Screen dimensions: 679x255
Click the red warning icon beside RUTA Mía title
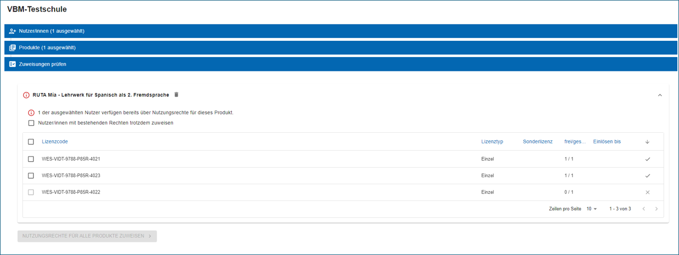(26, 95)
